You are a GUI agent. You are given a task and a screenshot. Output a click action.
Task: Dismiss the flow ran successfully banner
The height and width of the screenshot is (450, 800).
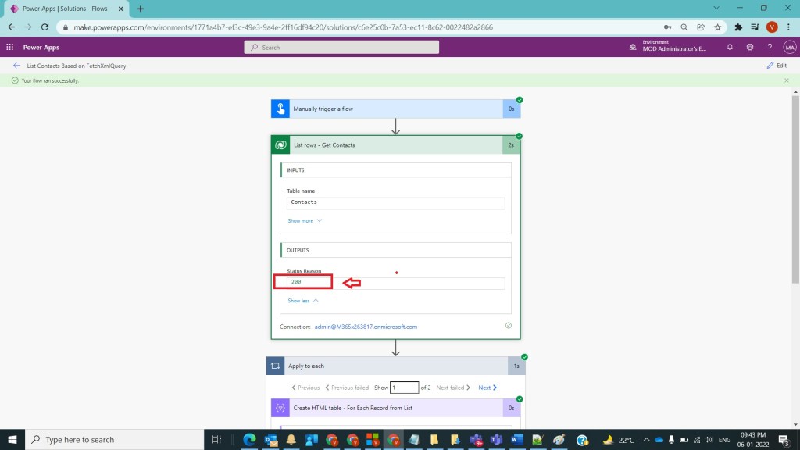click(x=786, y=80)
